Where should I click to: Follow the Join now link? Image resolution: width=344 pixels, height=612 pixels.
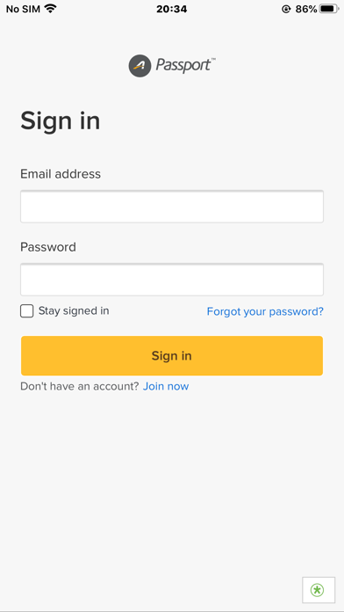[x=166, y=386]
